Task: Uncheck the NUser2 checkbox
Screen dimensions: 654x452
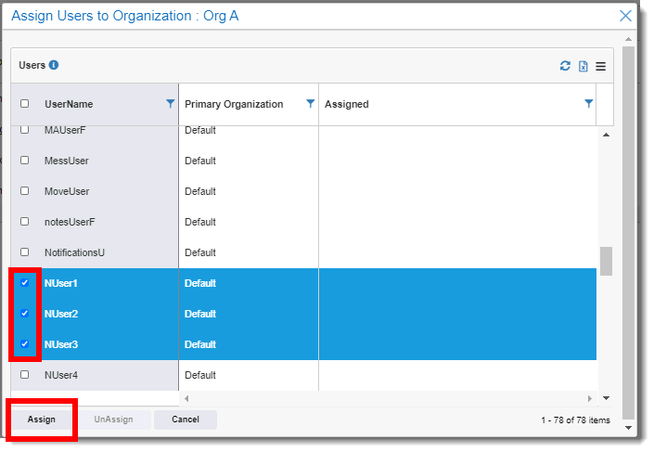Action: coord(25,314)
